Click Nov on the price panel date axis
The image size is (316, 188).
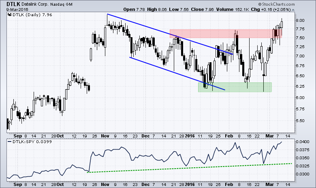click(x=105, y=136)
